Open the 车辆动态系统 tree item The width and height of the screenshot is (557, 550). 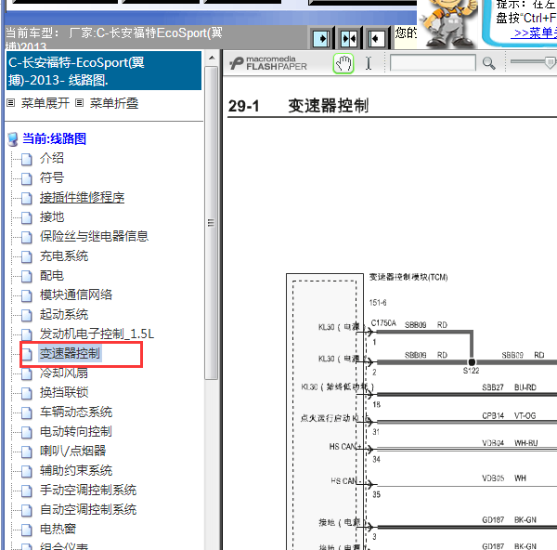(76, 412)
